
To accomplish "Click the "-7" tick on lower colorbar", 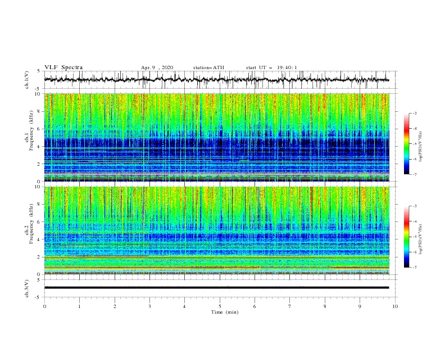I will [x=415, y=267].
